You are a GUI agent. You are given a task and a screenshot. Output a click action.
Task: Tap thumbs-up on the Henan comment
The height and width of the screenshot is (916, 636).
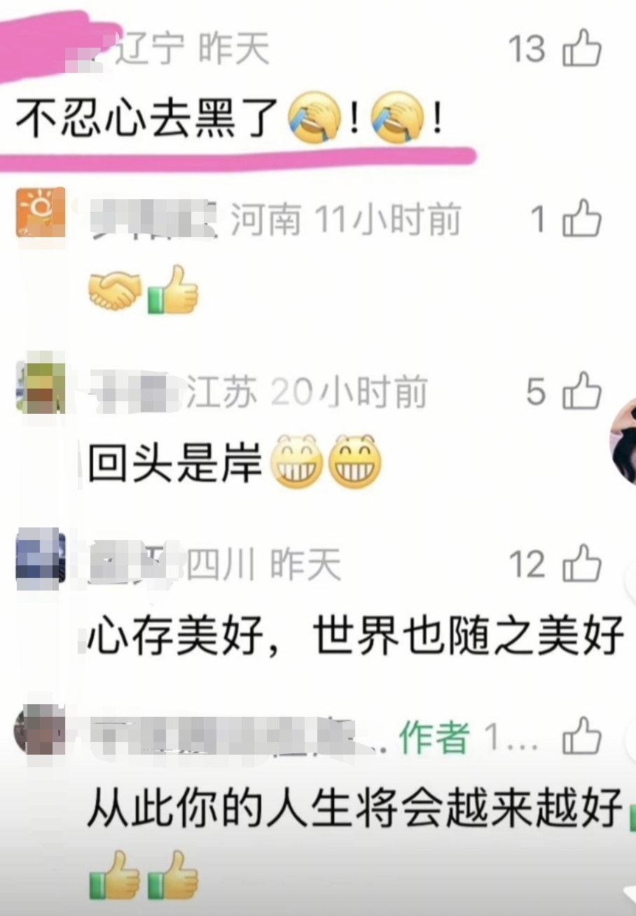pyautogui.click(x=583, y=219)
